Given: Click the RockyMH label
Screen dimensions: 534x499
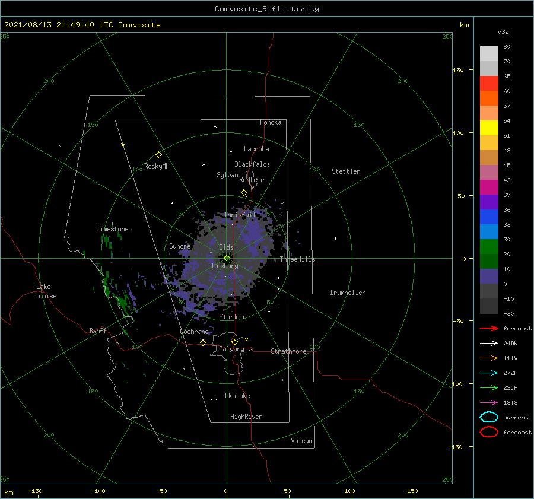Looking at the screenshot, I should point(157,166).
